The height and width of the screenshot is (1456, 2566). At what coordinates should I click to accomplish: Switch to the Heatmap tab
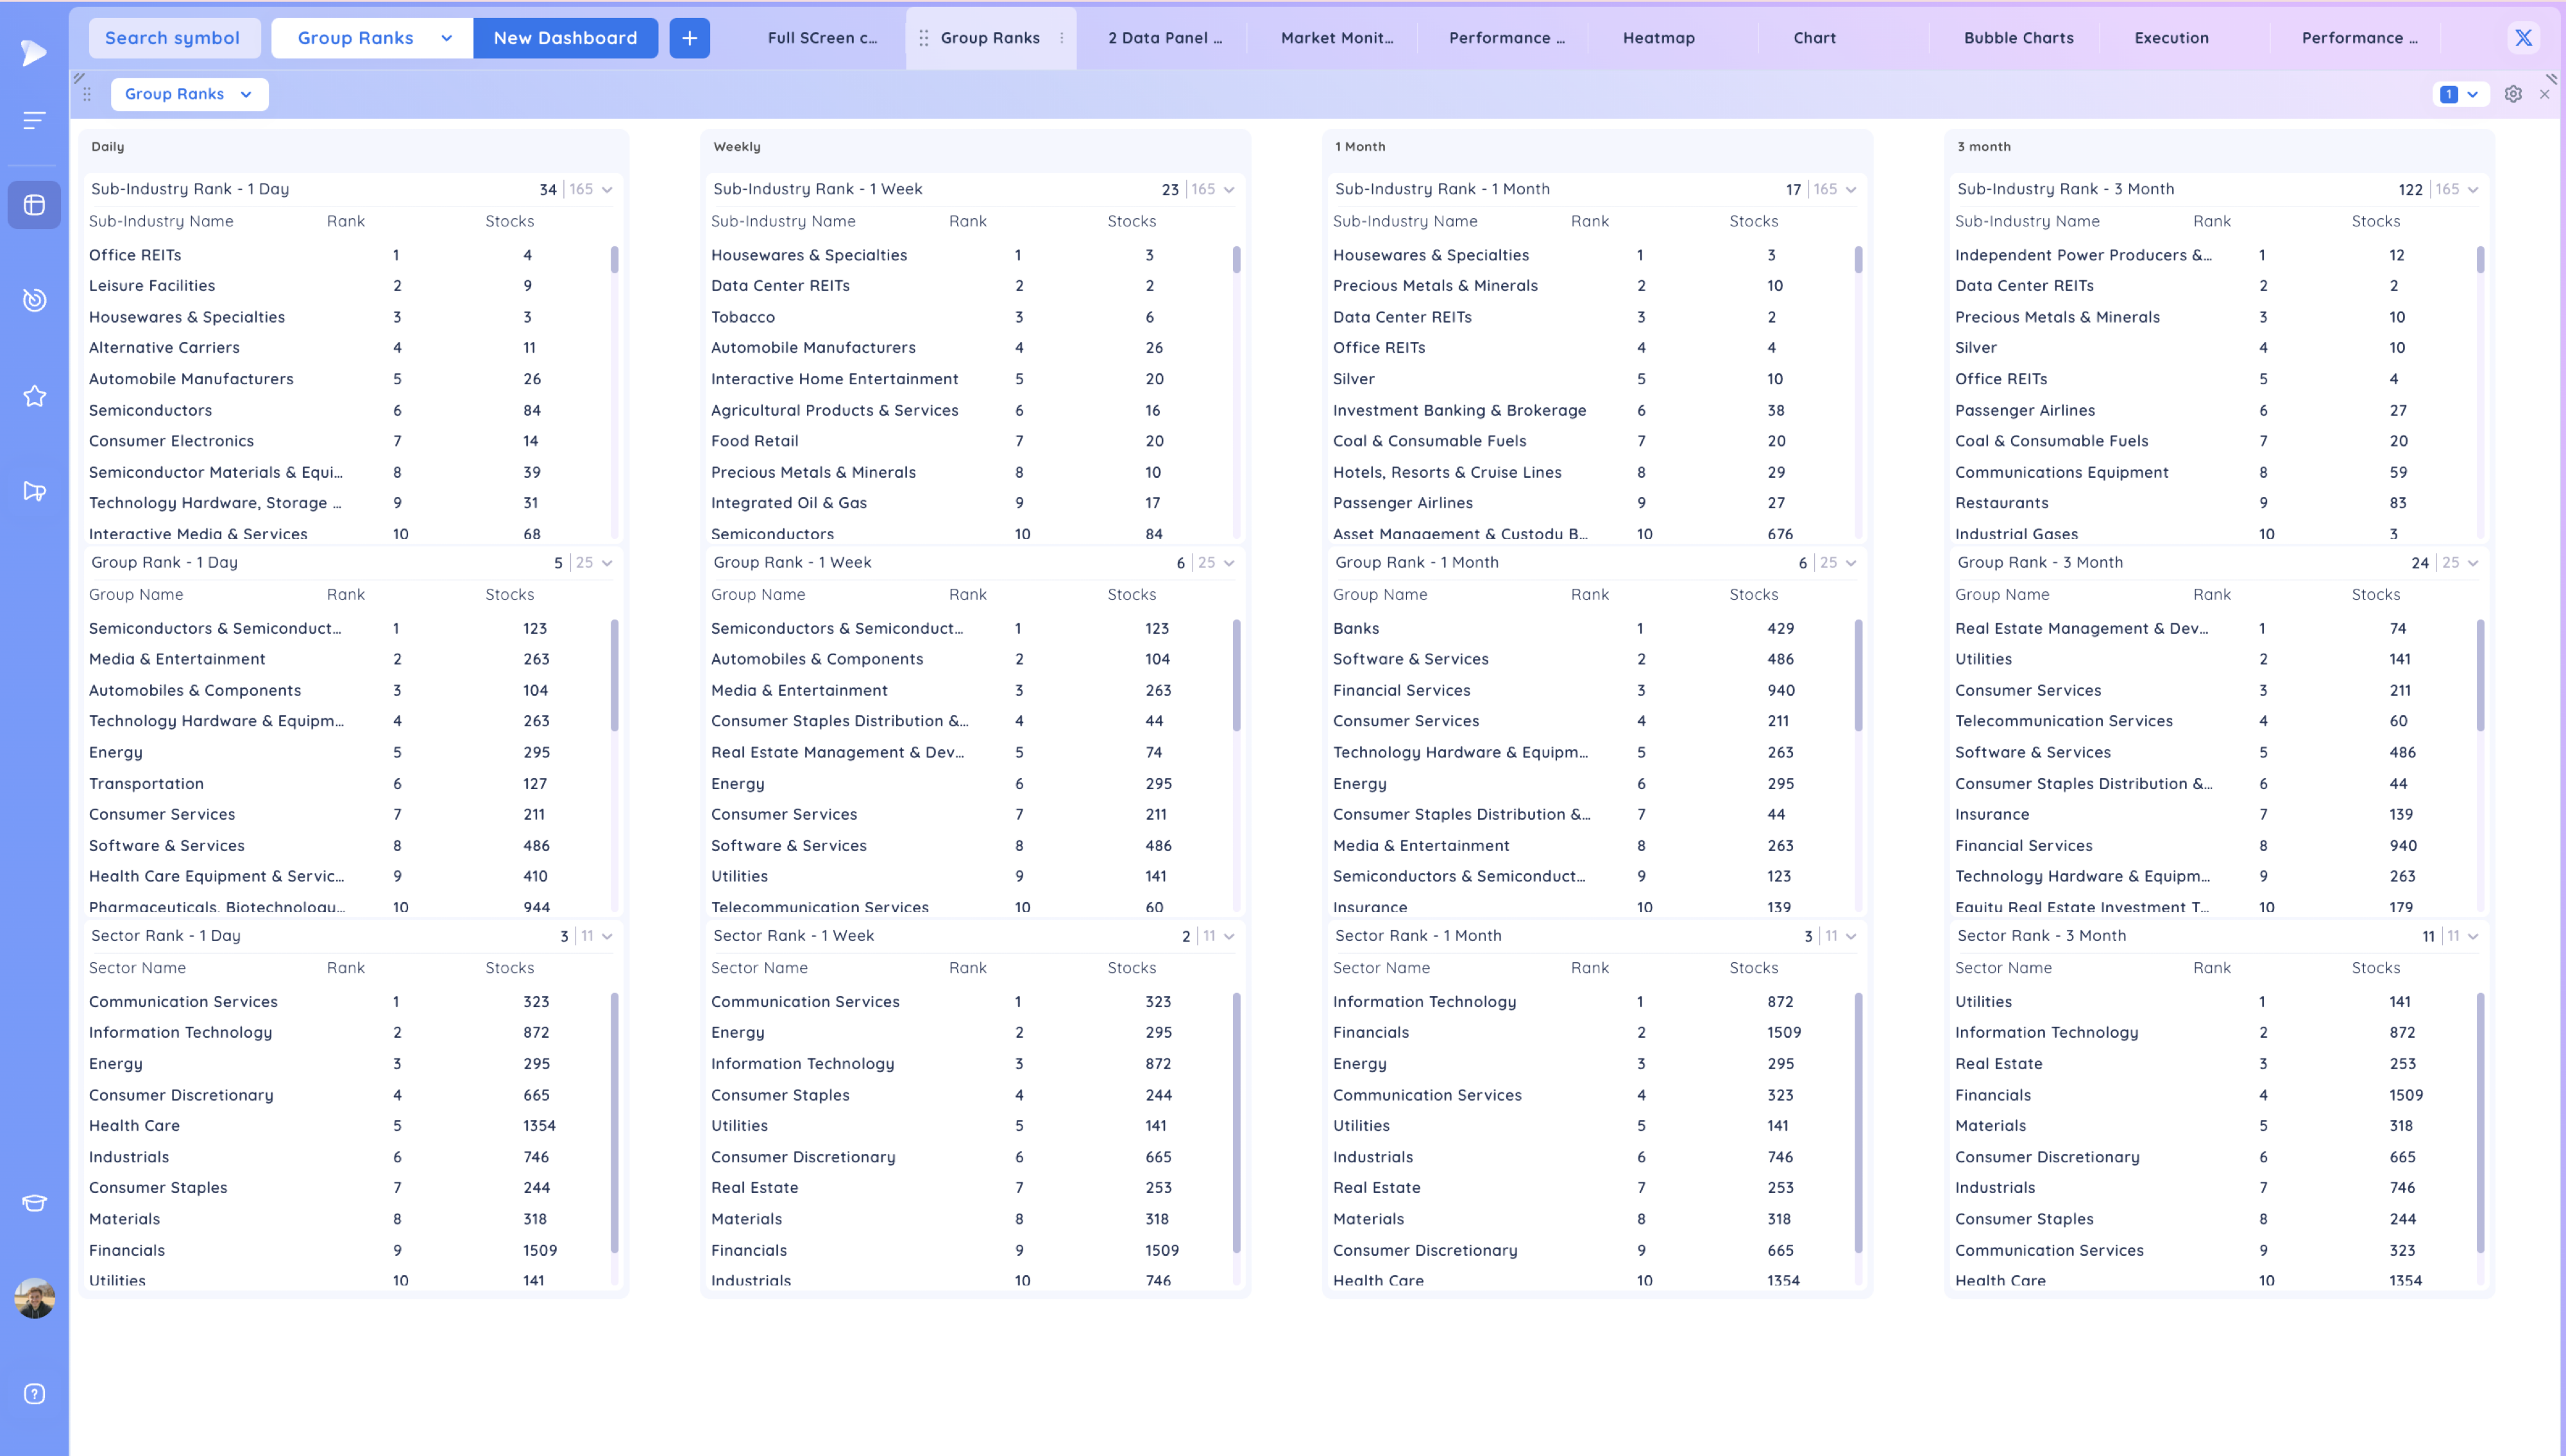pyautogui.click(x=1658, y=38)
